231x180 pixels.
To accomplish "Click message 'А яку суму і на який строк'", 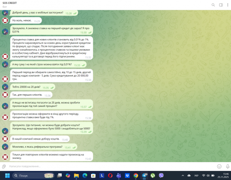I will tap(48, 65).
